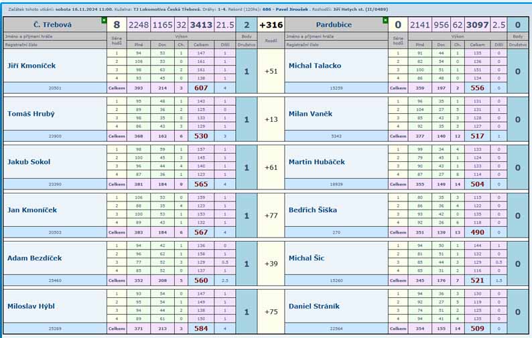Click the +61 difference cell
Image resolution: width=532 pixels, height=338 pixels.
coord(271,167)
